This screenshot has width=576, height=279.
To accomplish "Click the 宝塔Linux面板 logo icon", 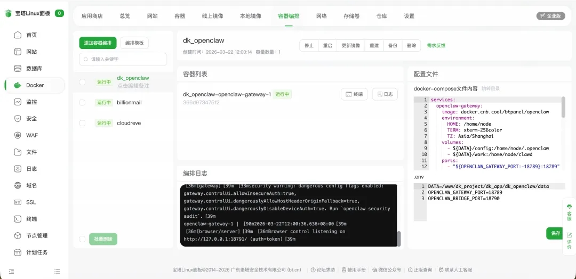I will 9,13.
